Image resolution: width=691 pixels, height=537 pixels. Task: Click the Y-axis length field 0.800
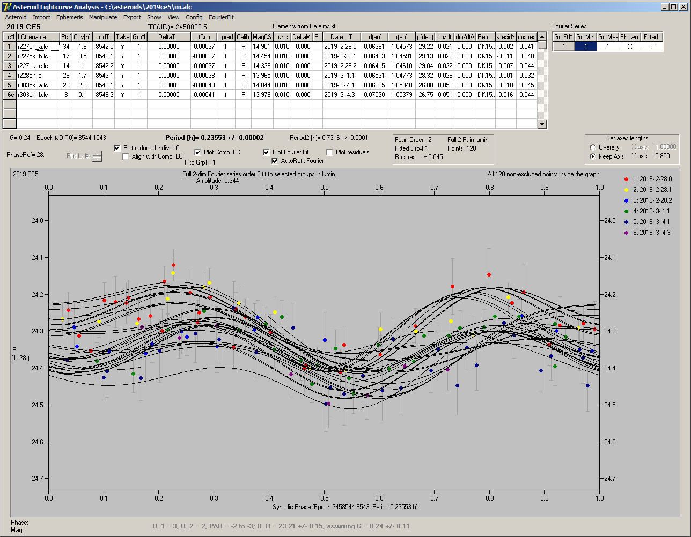click(x=662, y=156)
